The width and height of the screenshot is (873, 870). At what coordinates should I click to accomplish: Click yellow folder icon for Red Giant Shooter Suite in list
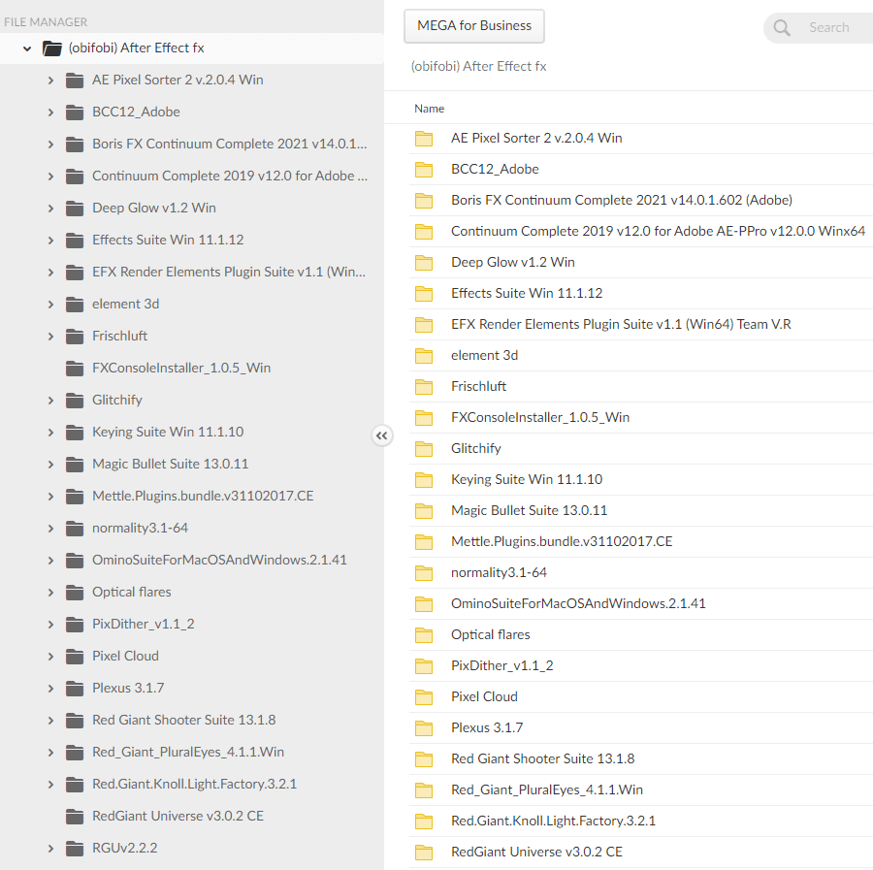click(424, 759)
